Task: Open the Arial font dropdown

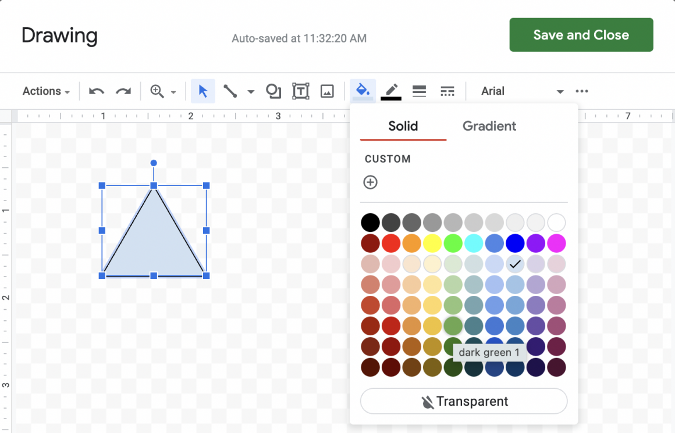Action: [521, 91]
